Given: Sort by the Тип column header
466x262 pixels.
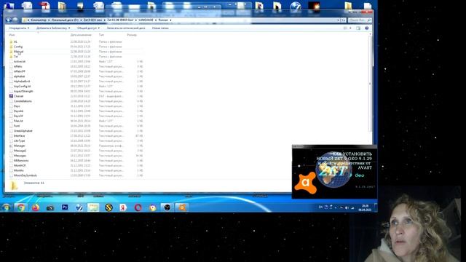Looking at the screenshot, I should click(101, 35).
